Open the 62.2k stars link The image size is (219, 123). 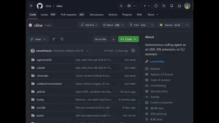pos(157,108)
